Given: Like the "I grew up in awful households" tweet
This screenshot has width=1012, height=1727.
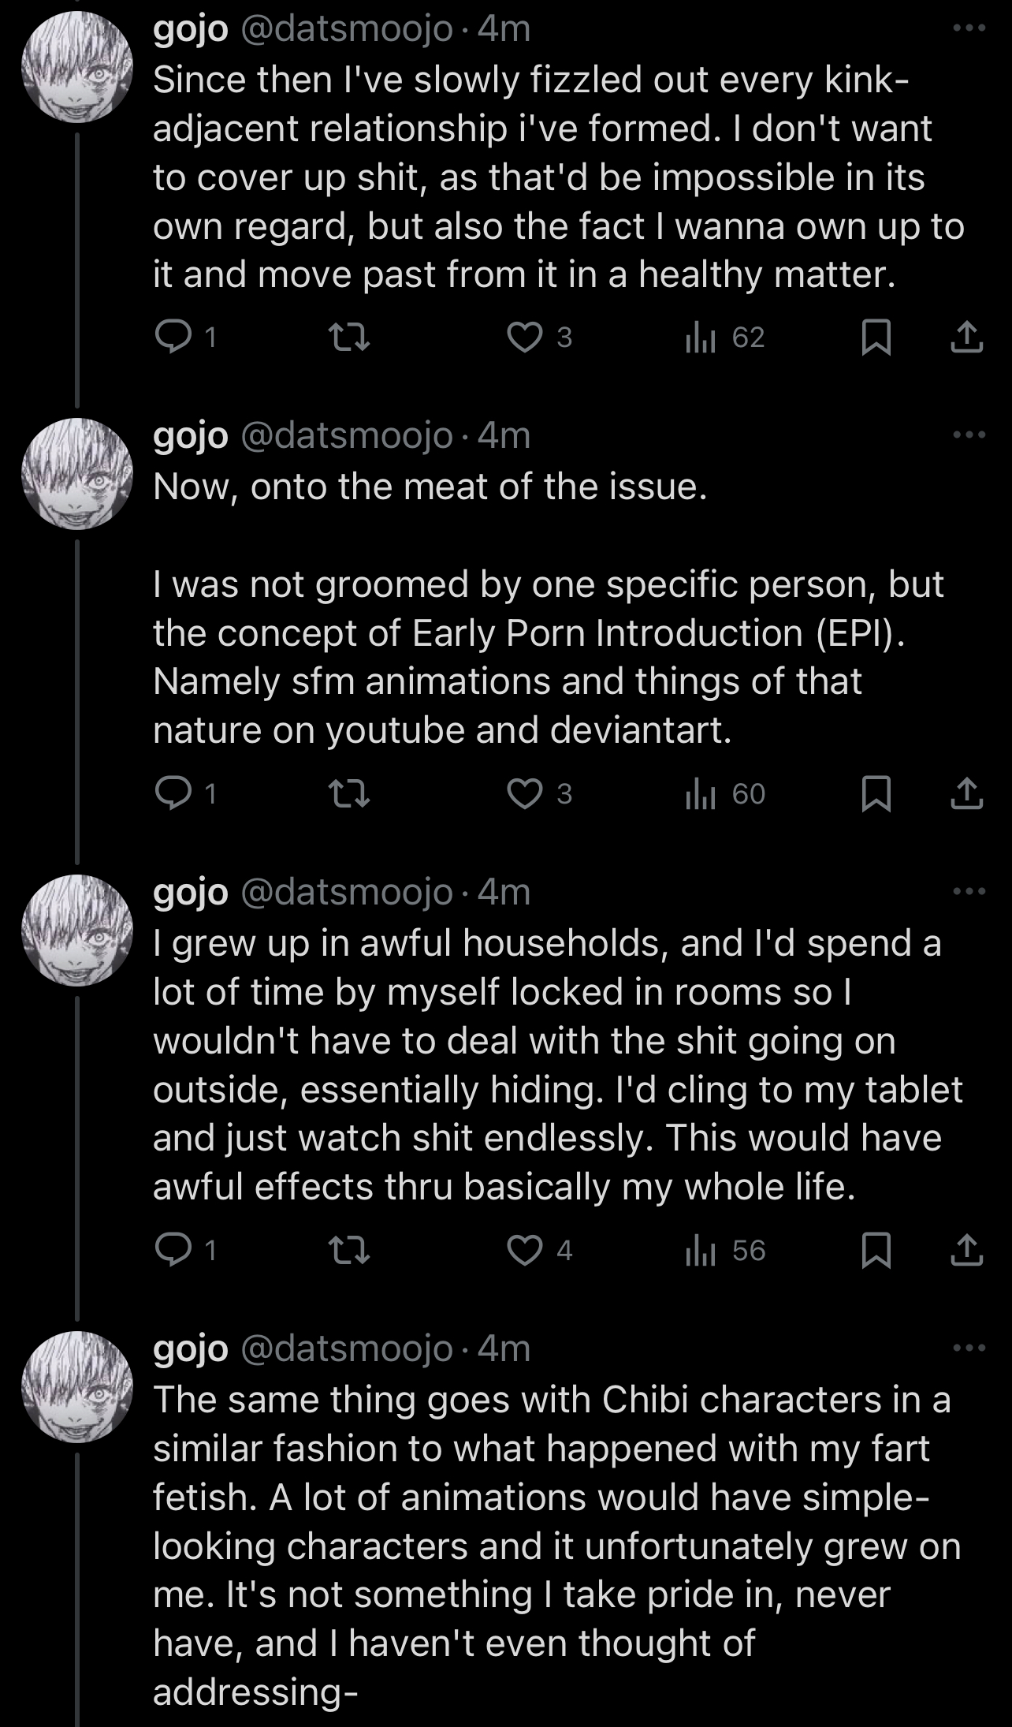Looking at the screenshot, I should click(x=523, y=1251).
